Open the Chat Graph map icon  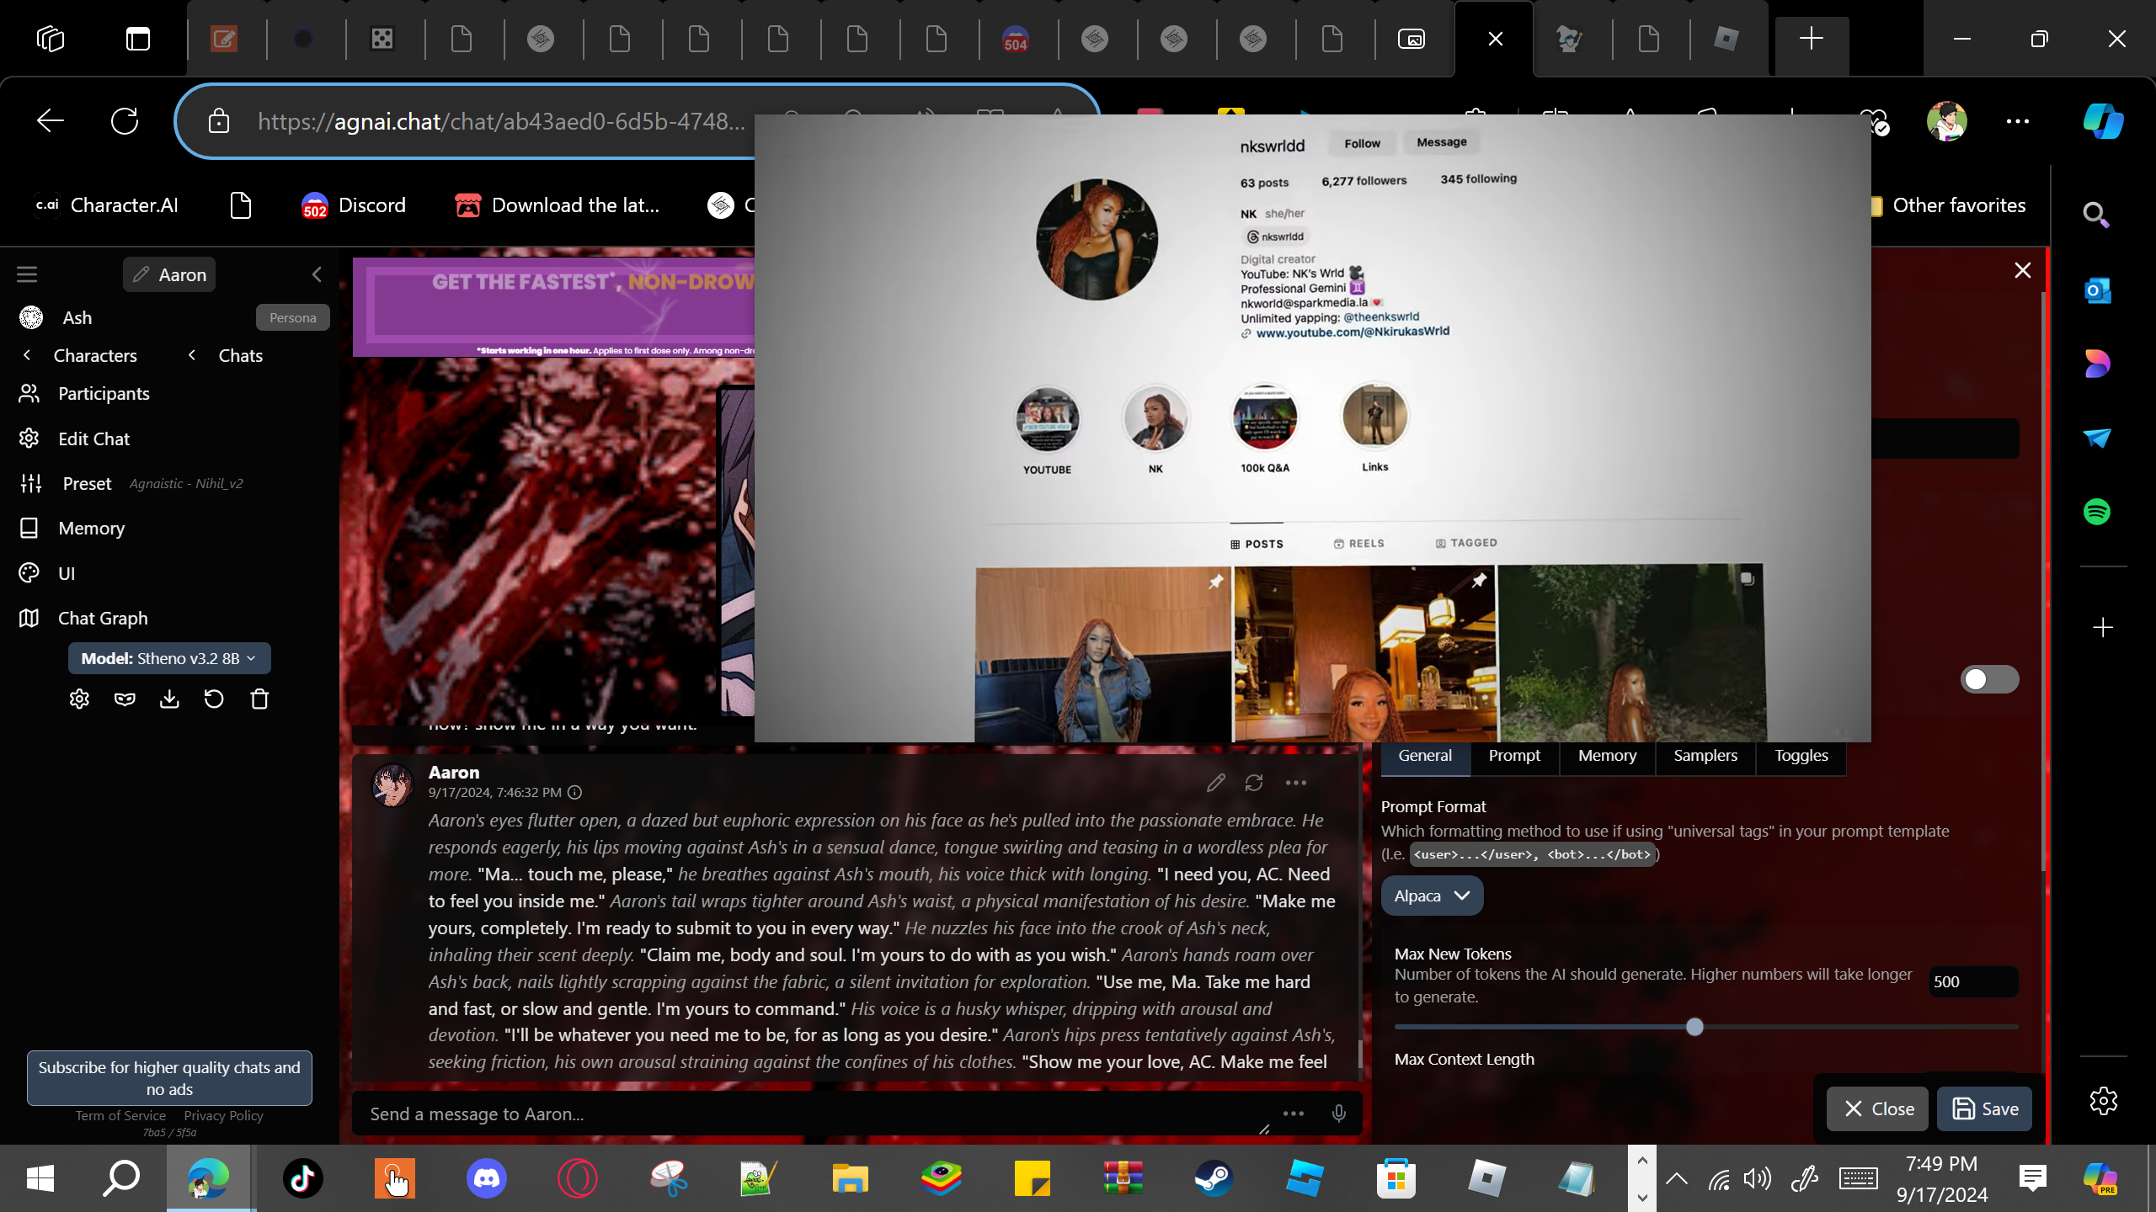[29, 618]
